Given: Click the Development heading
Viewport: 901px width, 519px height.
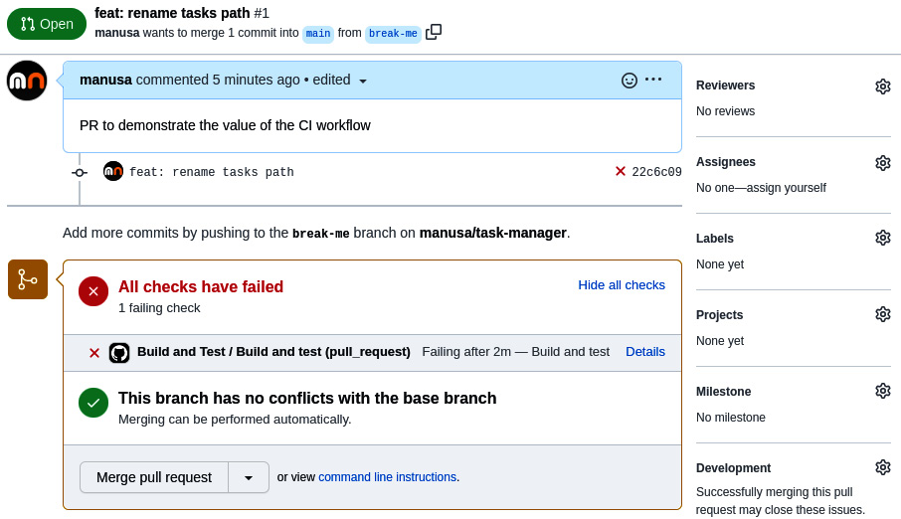Looking at the screenshot, I should [x=733, y=468].
